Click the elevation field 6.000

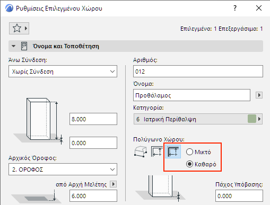[x=93, y=195]
